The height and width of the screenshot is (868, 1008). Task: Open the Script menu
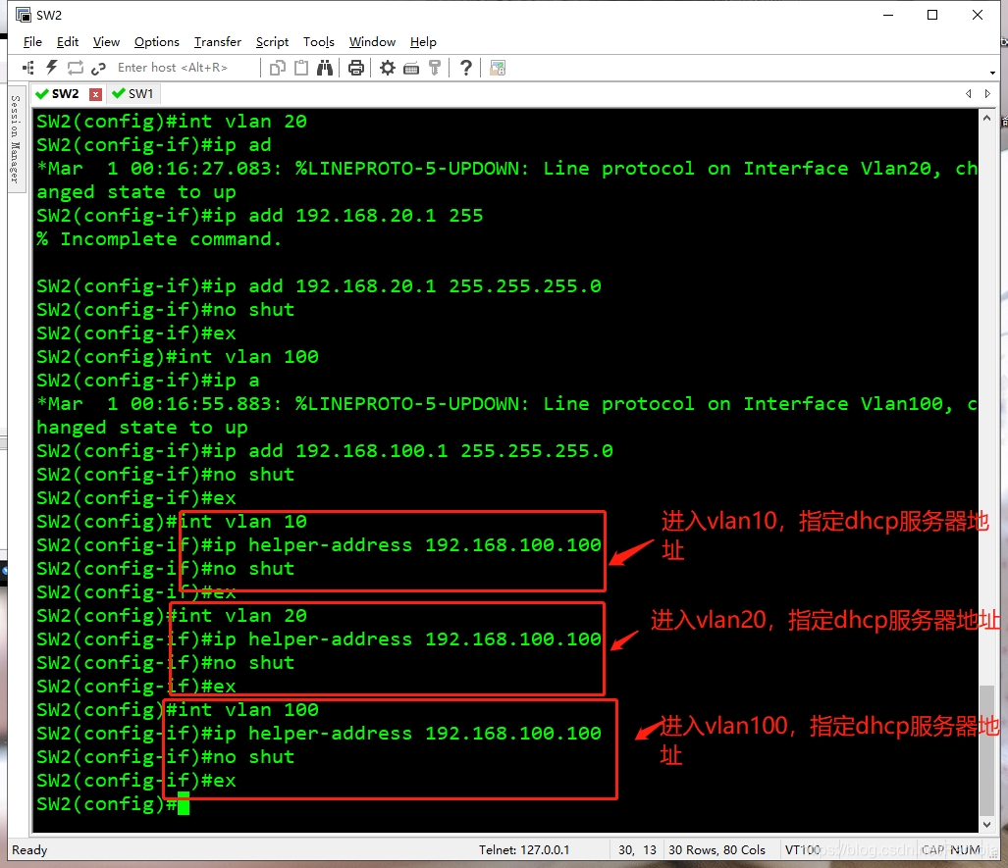(x=272, y=42)
